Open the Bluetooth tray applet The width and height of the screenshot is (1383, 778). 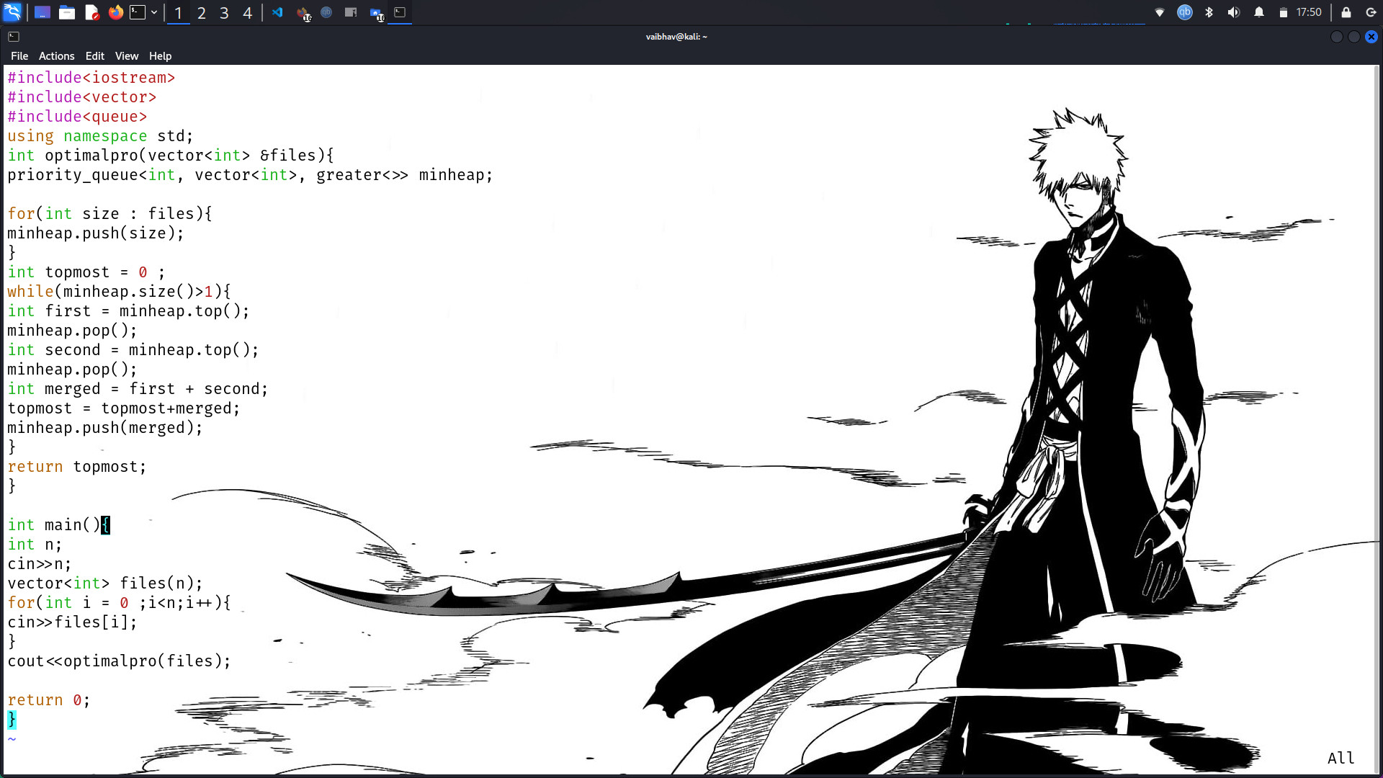1209,12
